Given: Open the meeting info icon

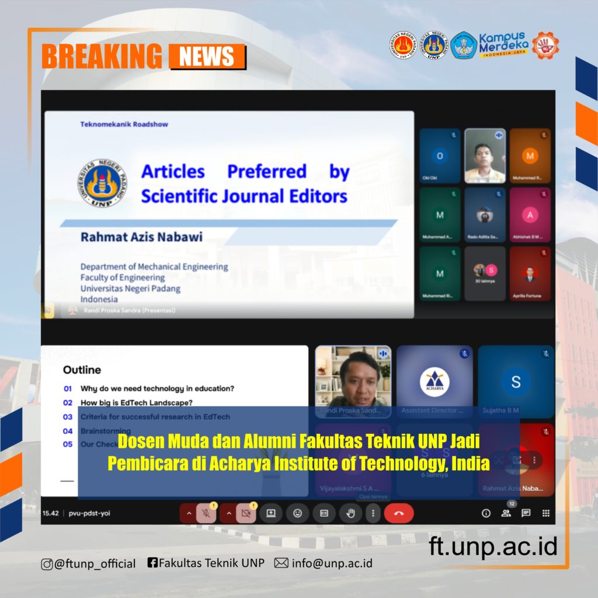Looking at the screenshot, I should coord(486,513).
